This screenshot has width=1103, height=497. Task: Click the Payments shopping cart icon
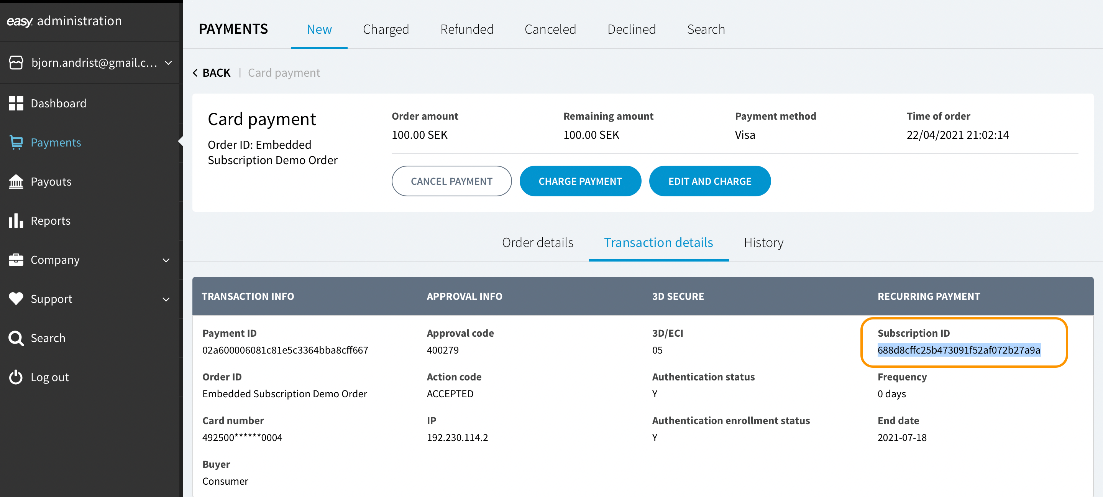coord(16,142)
